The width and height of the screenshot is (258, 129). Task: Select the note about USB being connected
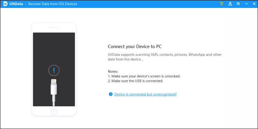135,81
